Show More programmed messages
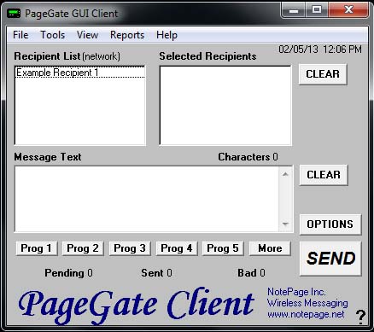Viewport: 374px width, 332px height. 270,248
